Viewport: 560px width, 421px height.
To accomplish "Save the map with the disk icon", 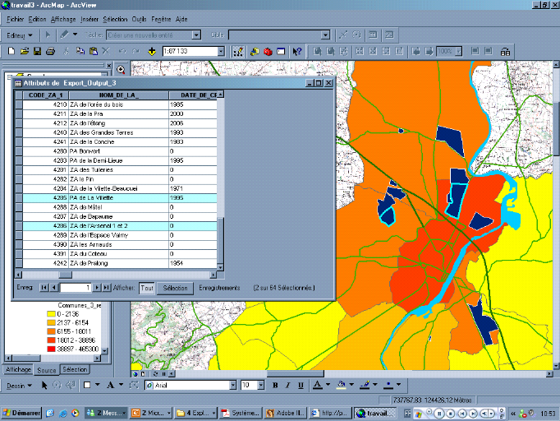I will click(x=37, y=51).
